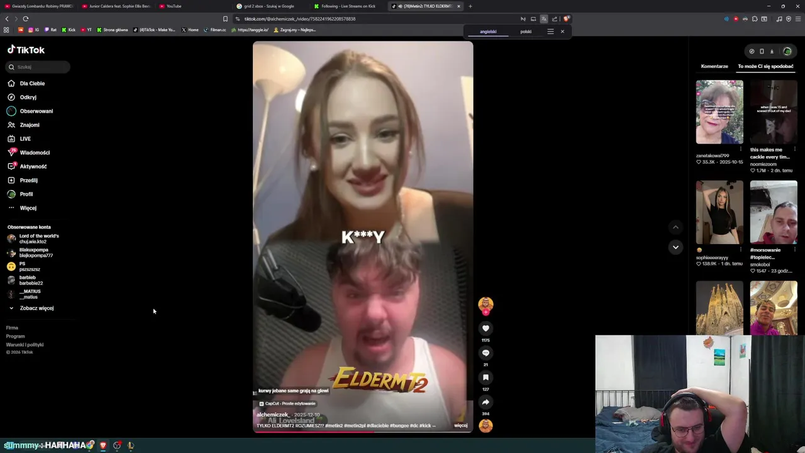Screen dimensions: 805x453
Task: Open the Dla Ciebie feed
Action: click(x=26, y=83)
